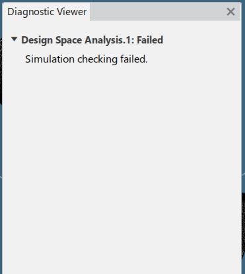The height and width of the screenshot is (274, 245).
Task: Click the Simulation checking failed message
Action: click(x=87, y=59)
